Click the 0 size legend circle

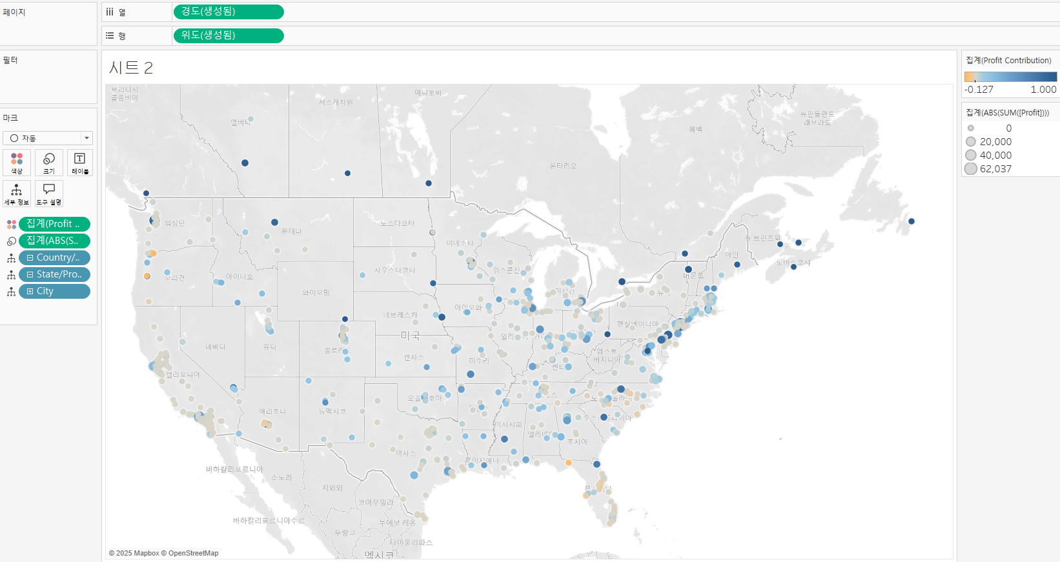970,128
